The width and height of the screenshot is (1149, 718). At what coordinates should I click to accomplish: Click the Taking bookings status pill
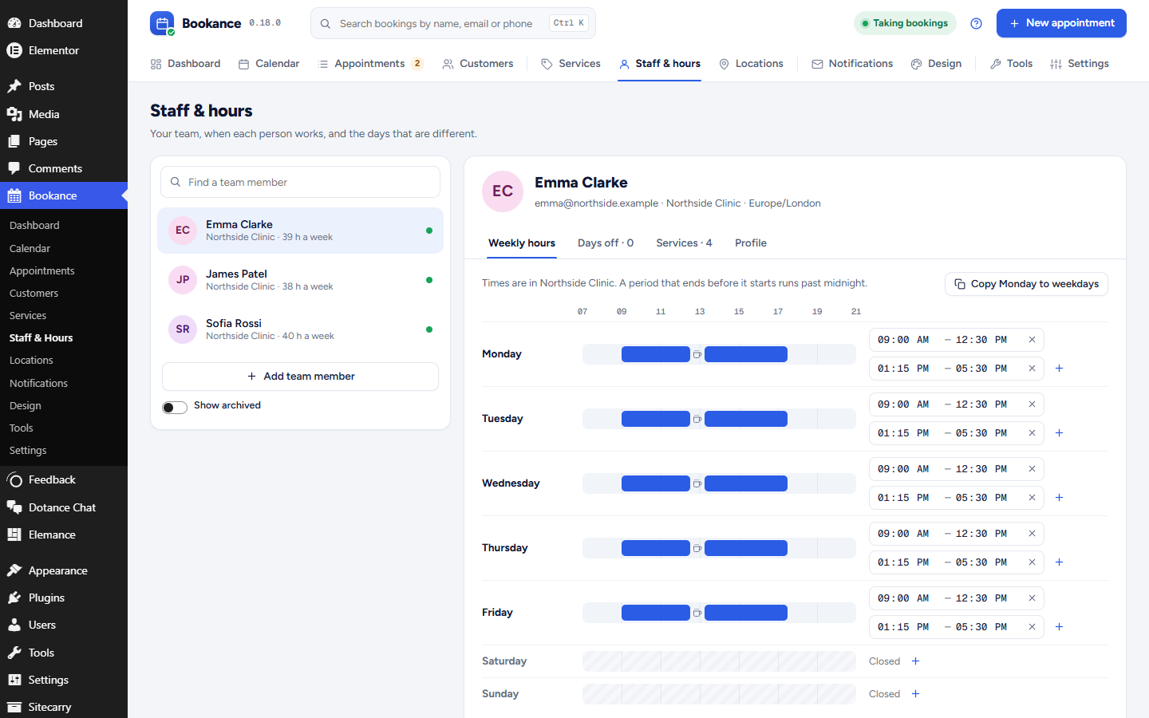(905, 23)
